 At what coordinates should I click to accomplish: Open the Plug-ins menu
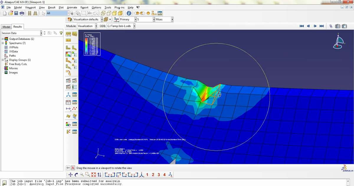click(x=119, y=7)
